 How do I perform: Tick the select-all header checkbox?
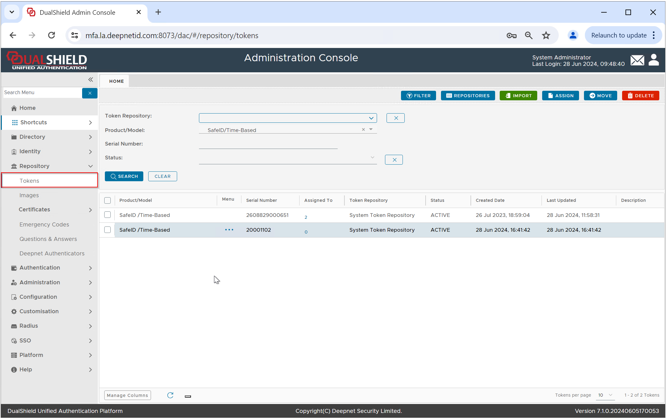point(107,201)
